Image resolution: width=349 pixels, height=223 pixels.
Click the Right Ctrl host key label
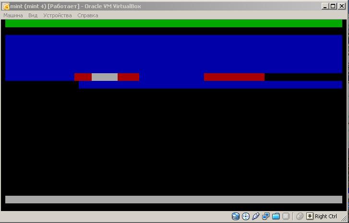point(326,216)
